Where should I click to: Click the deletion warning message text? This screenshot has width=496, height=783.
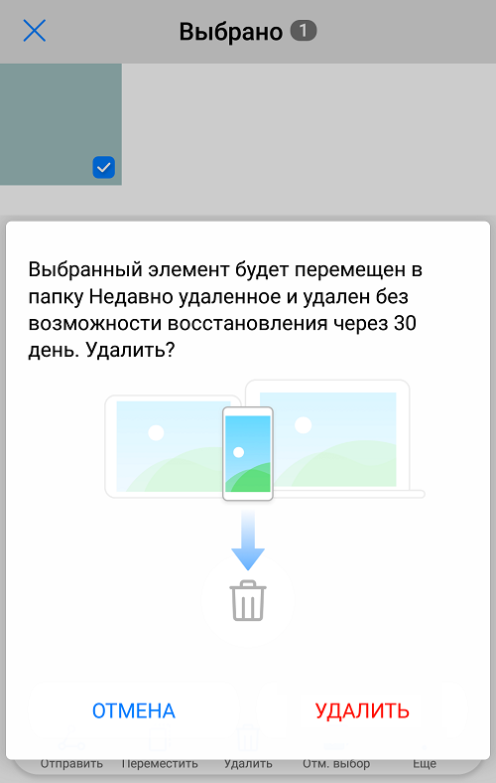[225, 310]
